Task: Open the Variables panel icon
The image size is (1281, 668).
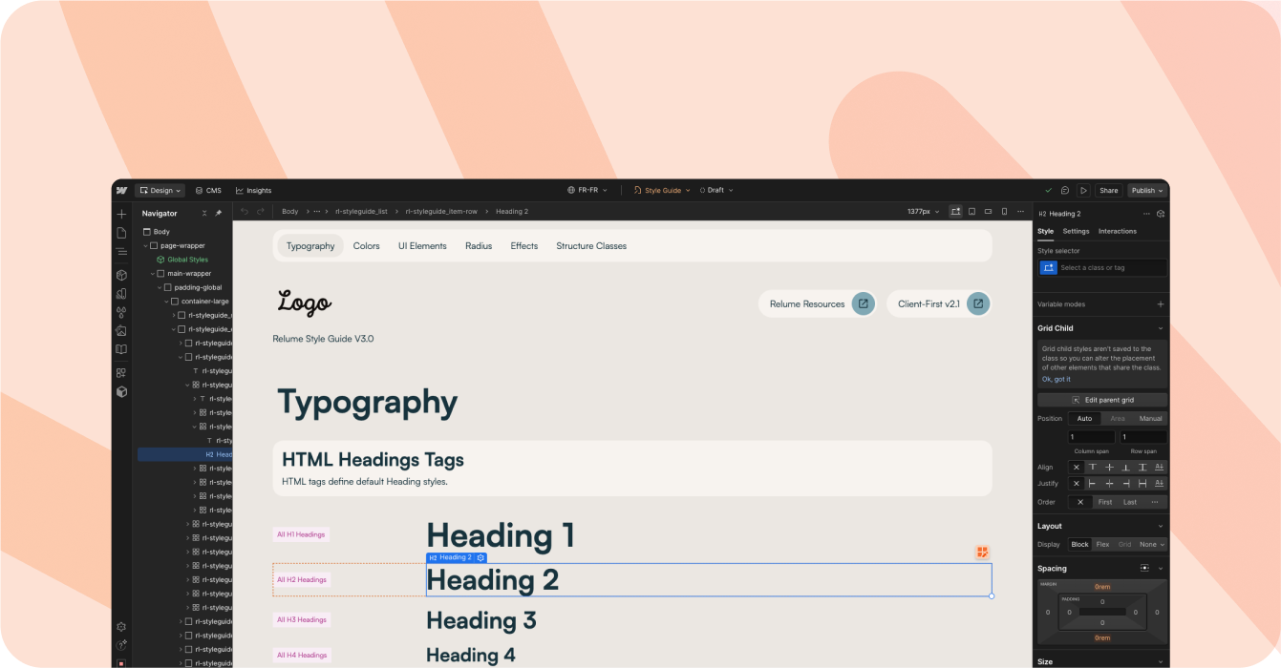Action: tap(121, 294)
